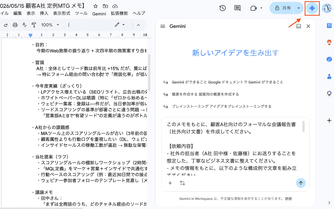The image size is (334, 209).
Task: Open meeting options dropdown arrow
Action: (261, 8)
